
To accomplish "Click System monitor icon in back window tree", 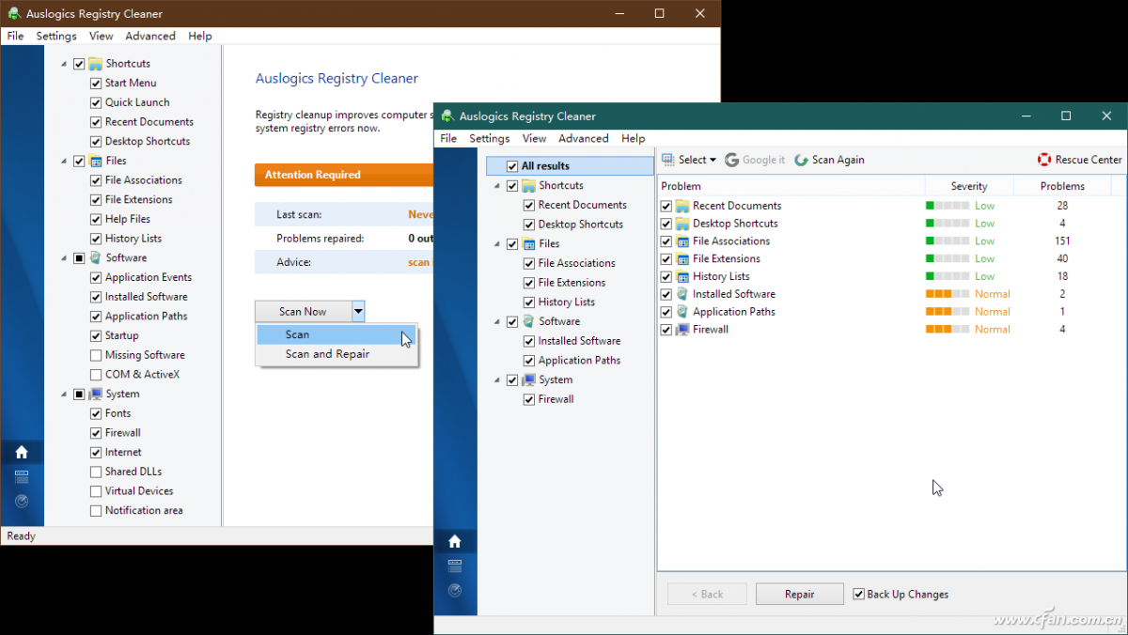I will tap(95, 395).
